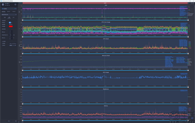Toggle the floating window state switch to on
Viewport: 195px width, 123px height.
click(x=10, y=22)
